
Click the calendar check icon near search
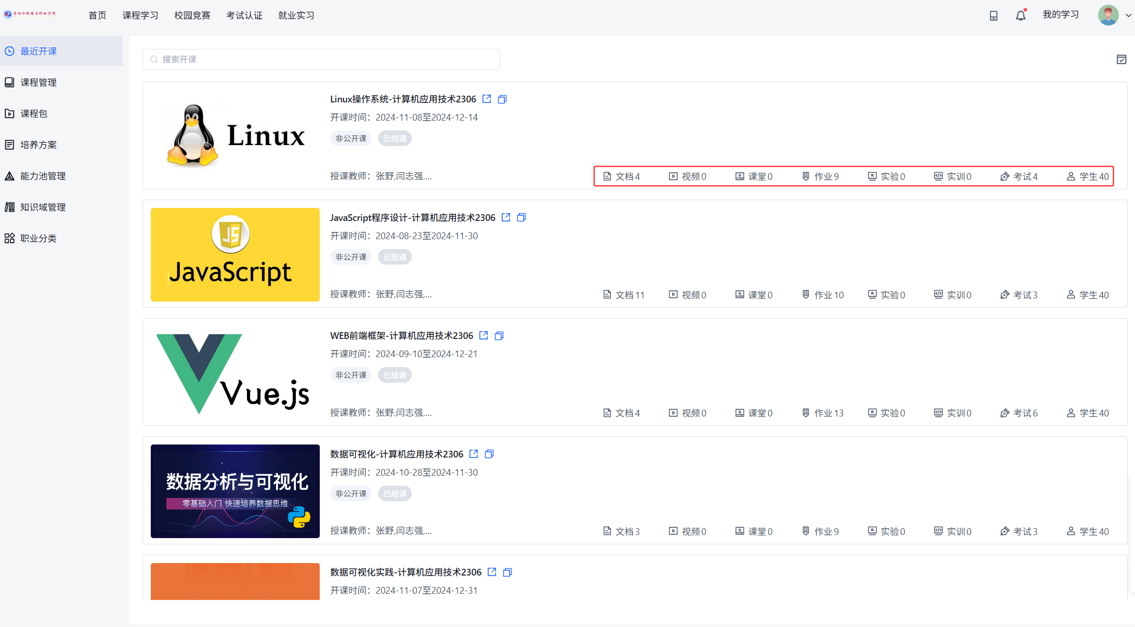(x=1121, y=59)
